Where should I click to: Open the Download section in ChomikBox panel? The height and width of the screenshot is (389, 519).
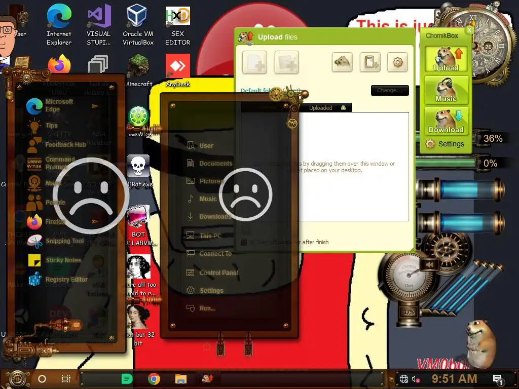tap(446, 121)
